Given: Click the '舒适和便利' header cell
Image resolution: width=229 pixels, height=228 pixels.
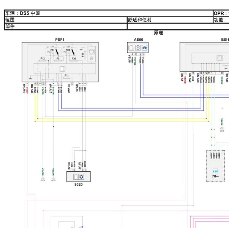Looking at the screenshot, I should point(170,20).
